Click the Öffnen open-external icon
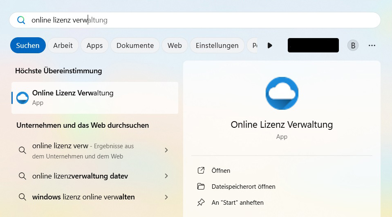The width and height of the screenshot is (392, 217). point(201,170)
